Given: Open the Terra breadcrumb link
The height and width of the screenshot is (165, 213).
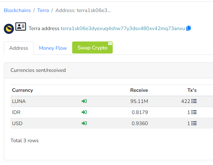Looking at the screenshot, I should click(43, 10).
